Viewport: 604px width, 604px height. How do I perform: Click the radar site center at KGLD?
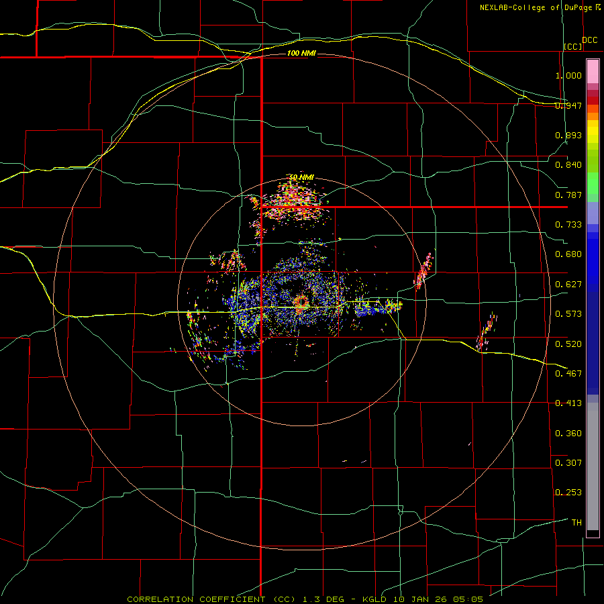click(x=301, y=301)
